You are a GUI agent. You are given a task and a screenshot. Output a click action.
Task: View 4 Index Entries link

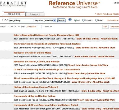click(x=86, y=48)
